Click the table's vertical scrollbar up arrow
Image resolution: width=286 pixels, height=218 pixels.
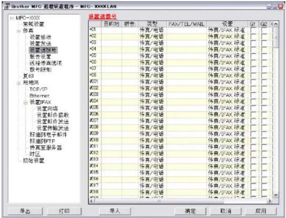276,24
